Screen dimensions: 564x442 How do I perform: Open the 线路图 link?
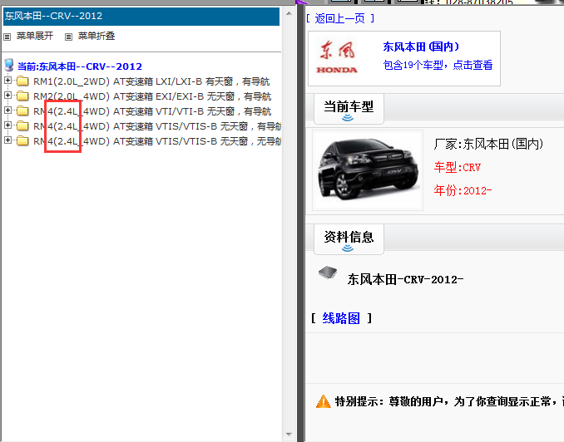pos(341,318)
